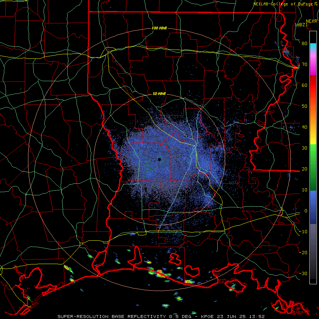Click the -10 value on the dBZ scale

click(303, 232)
